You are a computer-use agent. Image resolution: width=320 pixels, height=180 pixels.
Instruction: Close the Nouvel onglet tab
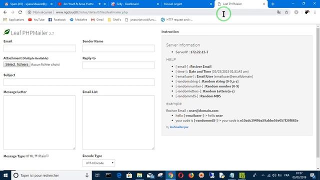pos(211,4)
